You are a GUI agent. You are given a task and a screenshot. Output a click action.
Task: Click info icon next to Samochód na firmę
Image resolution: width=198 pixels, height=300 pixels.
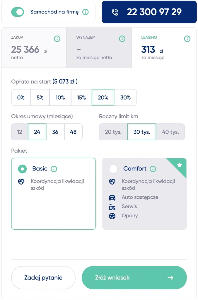(x=85, y=12)
